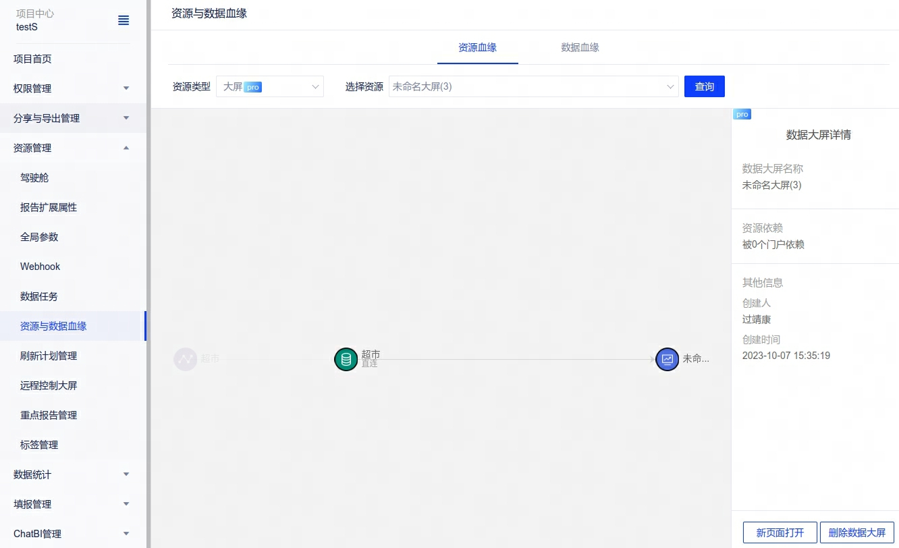The image size is (899, 548).
Task: Select the 资源血缘 tab
Action: tap(477, 47)
